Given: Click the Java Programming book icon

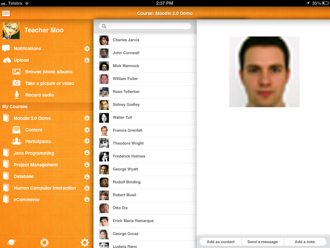Looking at the screenshot, I should (6, 152).
